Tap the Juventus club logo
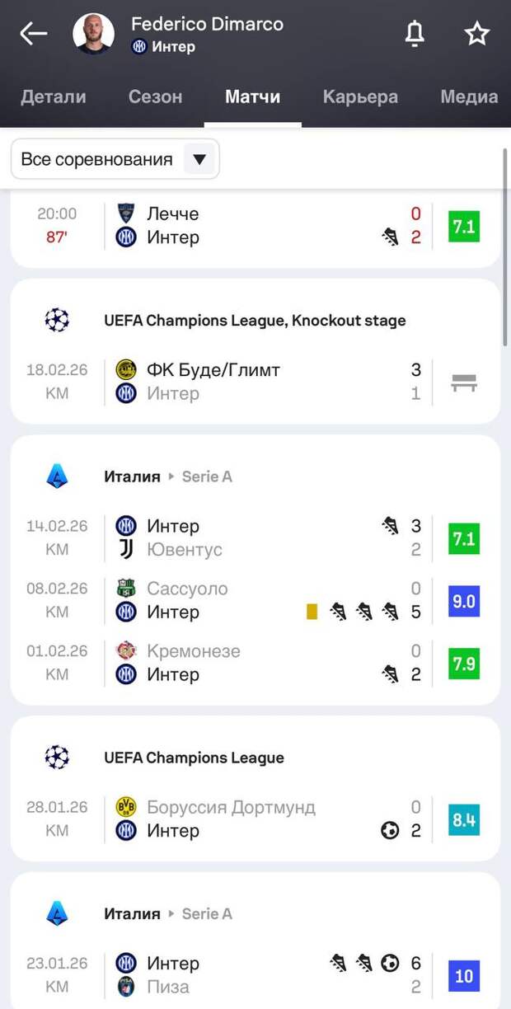Viewport: 511px width, 1009px height. [126, 549]
